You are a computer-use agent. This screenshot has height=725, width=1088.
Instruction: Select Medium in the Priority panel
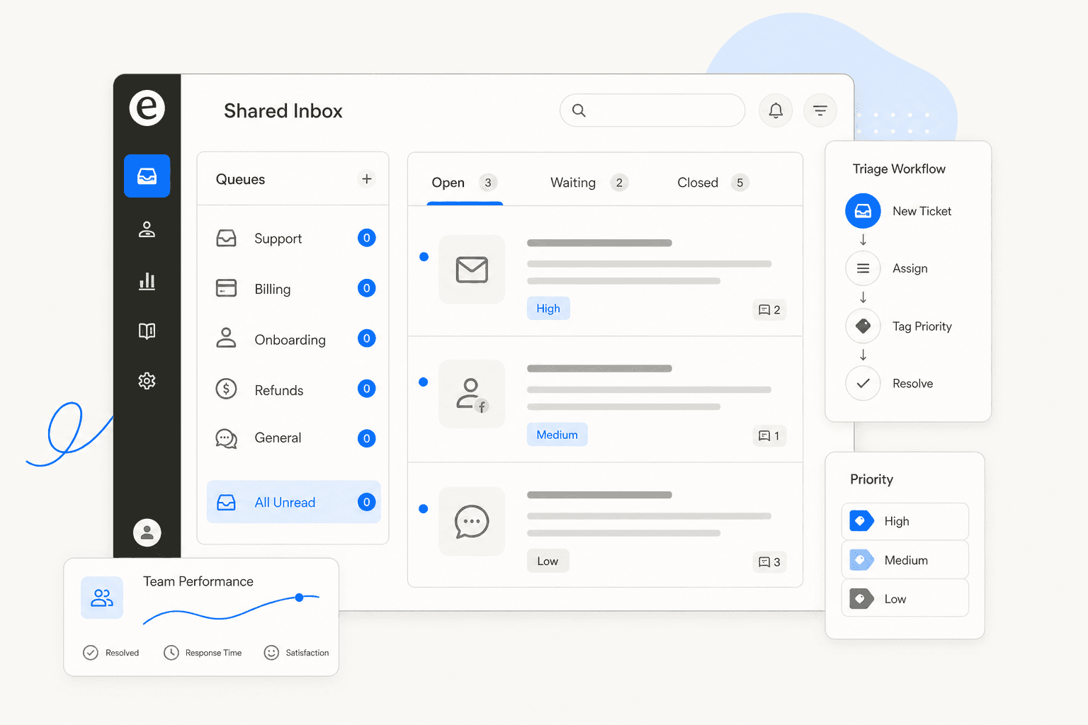point(905,560)
